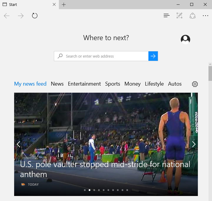
Task: Select the first carousel pagination dot
Action: coord(85,190)
